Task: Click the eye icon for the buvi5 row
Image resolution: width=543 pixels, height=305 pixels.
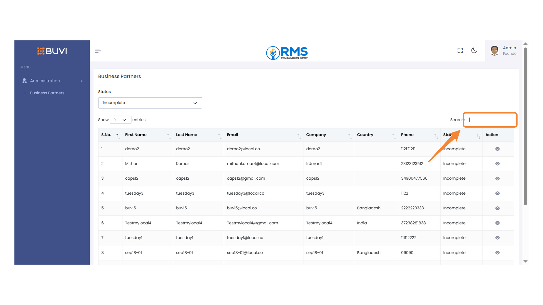Action: point(497,208)
